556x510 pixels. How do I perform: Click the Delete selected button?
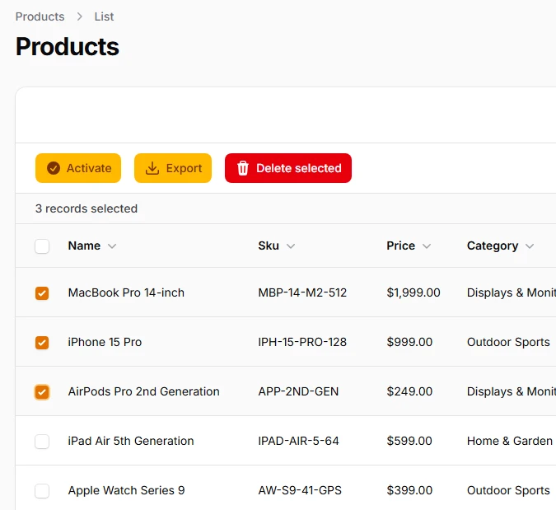point(288,168)
